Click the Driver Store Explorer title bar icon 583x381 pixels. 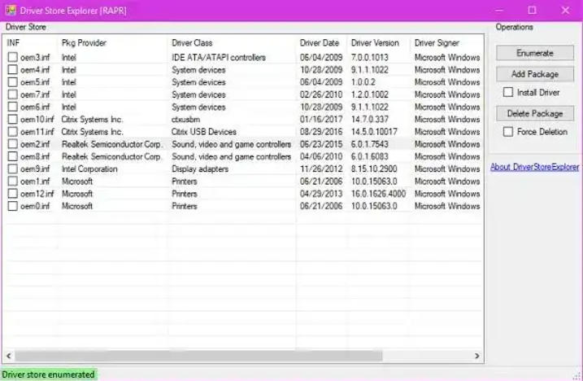tap(10, 11)
